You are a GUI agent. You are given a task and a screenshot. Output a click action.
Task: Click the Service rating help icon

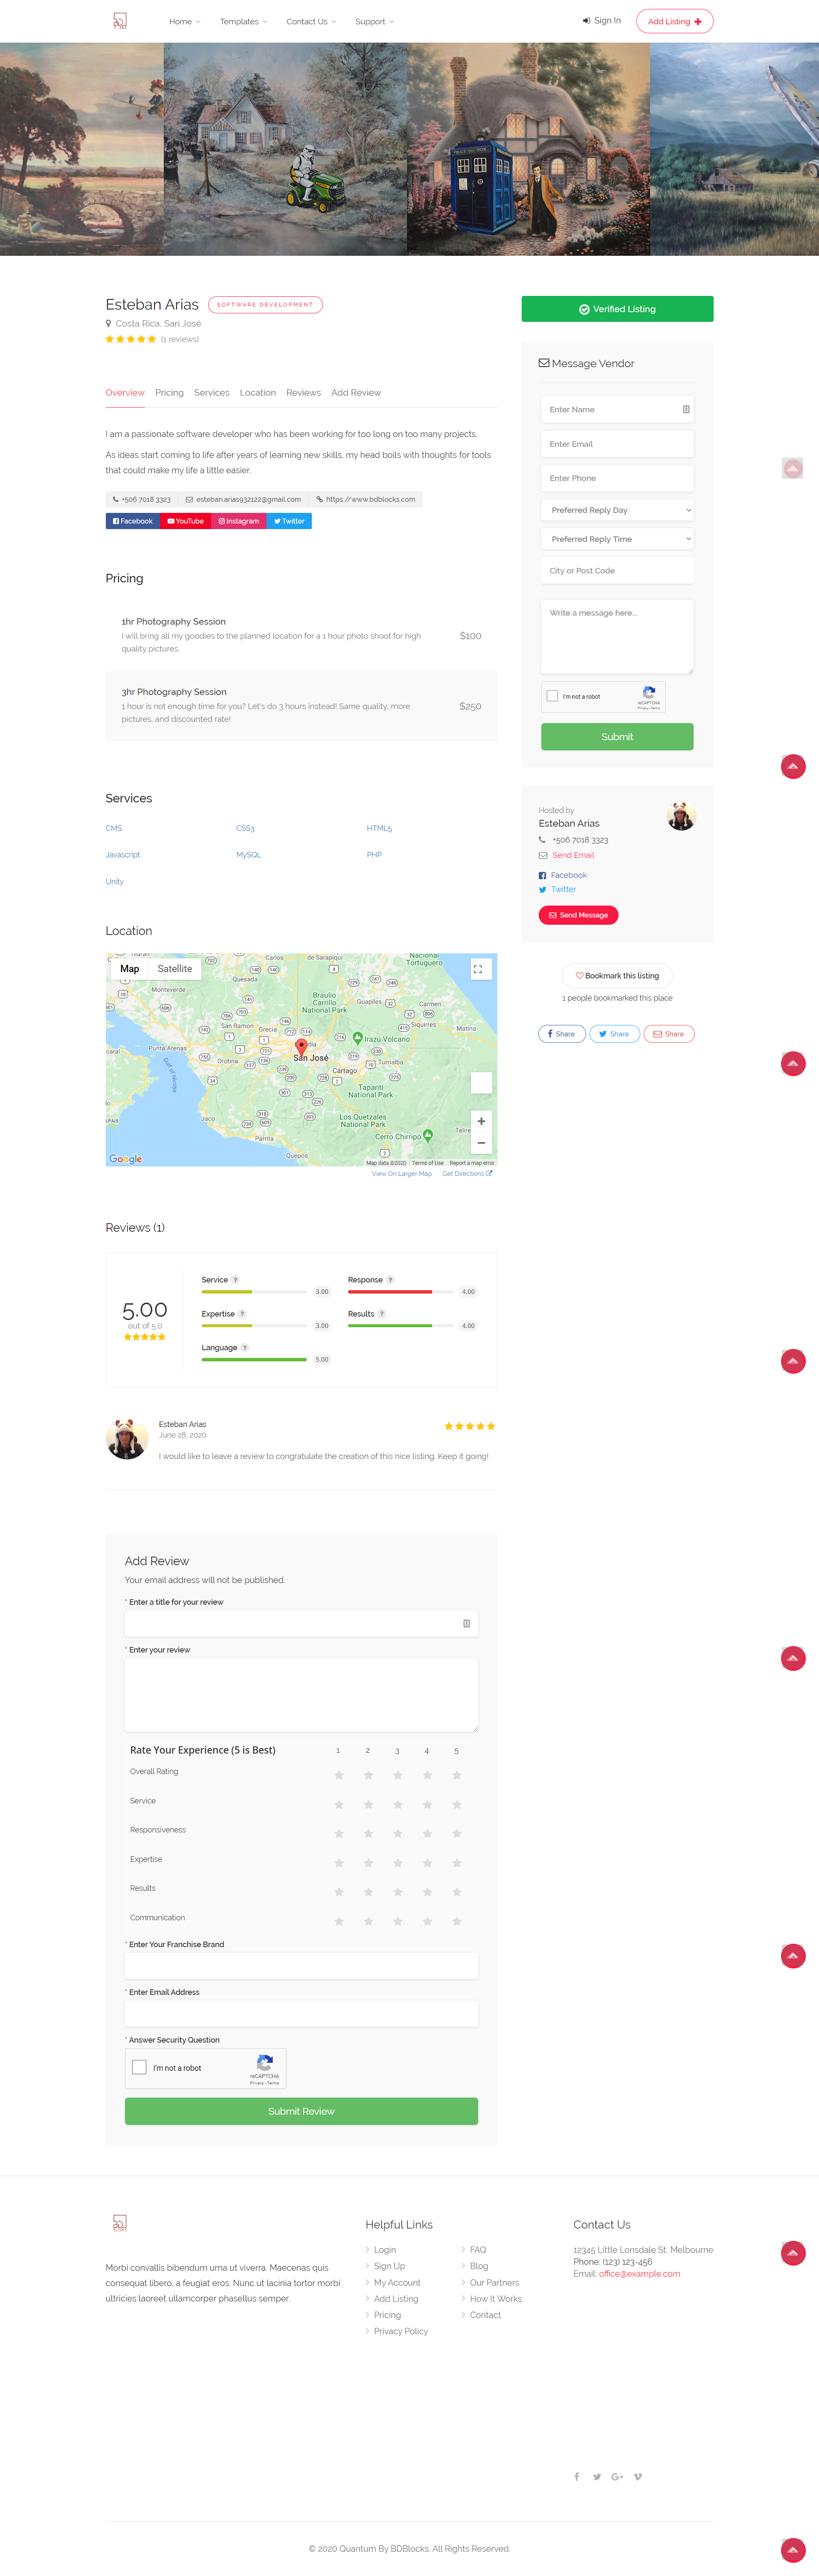pos(236,1280)
